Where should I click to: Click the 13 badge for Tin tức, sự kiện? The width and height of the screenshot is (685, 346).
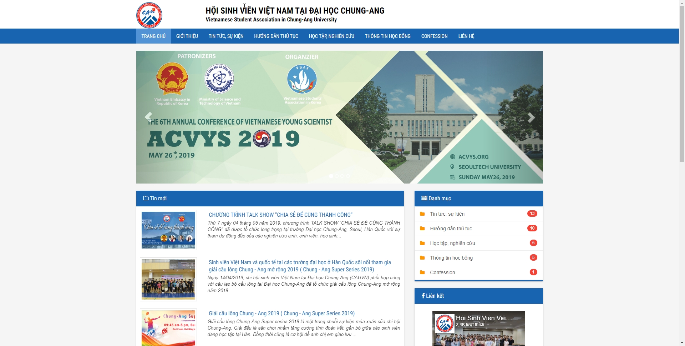[x=532, y=214]
